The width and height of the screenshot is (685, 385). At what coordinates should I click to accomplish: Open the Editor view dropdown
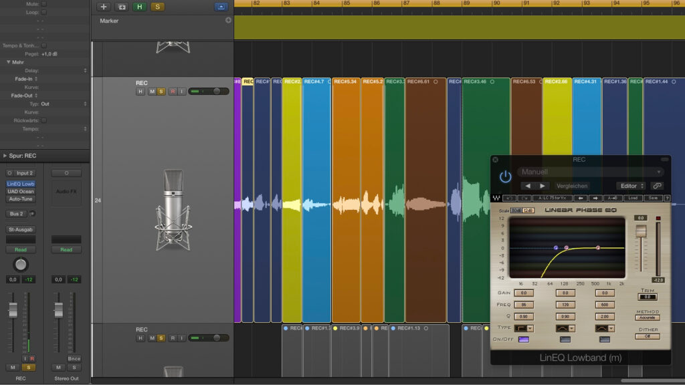[631, 186]
